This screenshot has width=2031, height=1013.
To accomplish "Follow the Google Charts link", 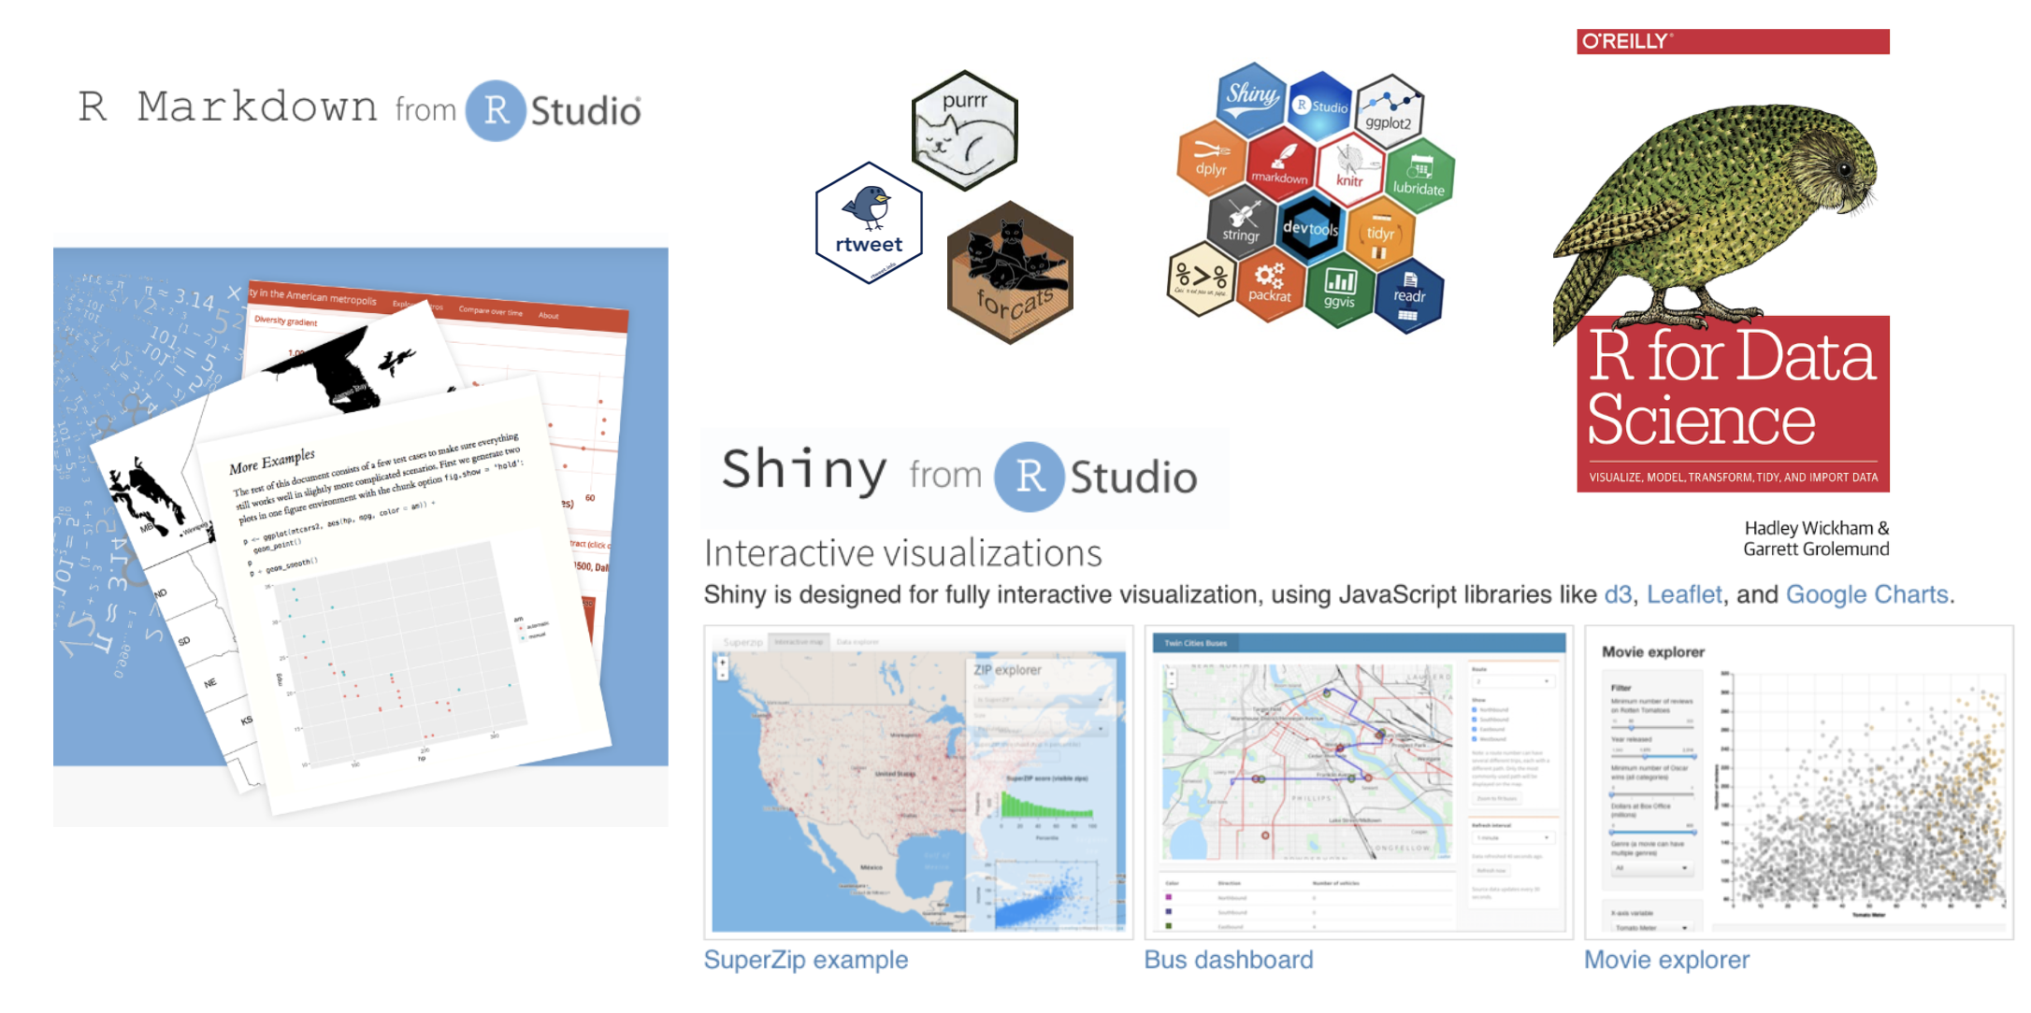I will 1866,594.
